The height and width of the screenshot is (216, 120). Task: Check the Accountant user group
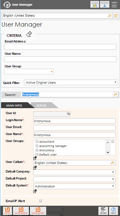37,141
